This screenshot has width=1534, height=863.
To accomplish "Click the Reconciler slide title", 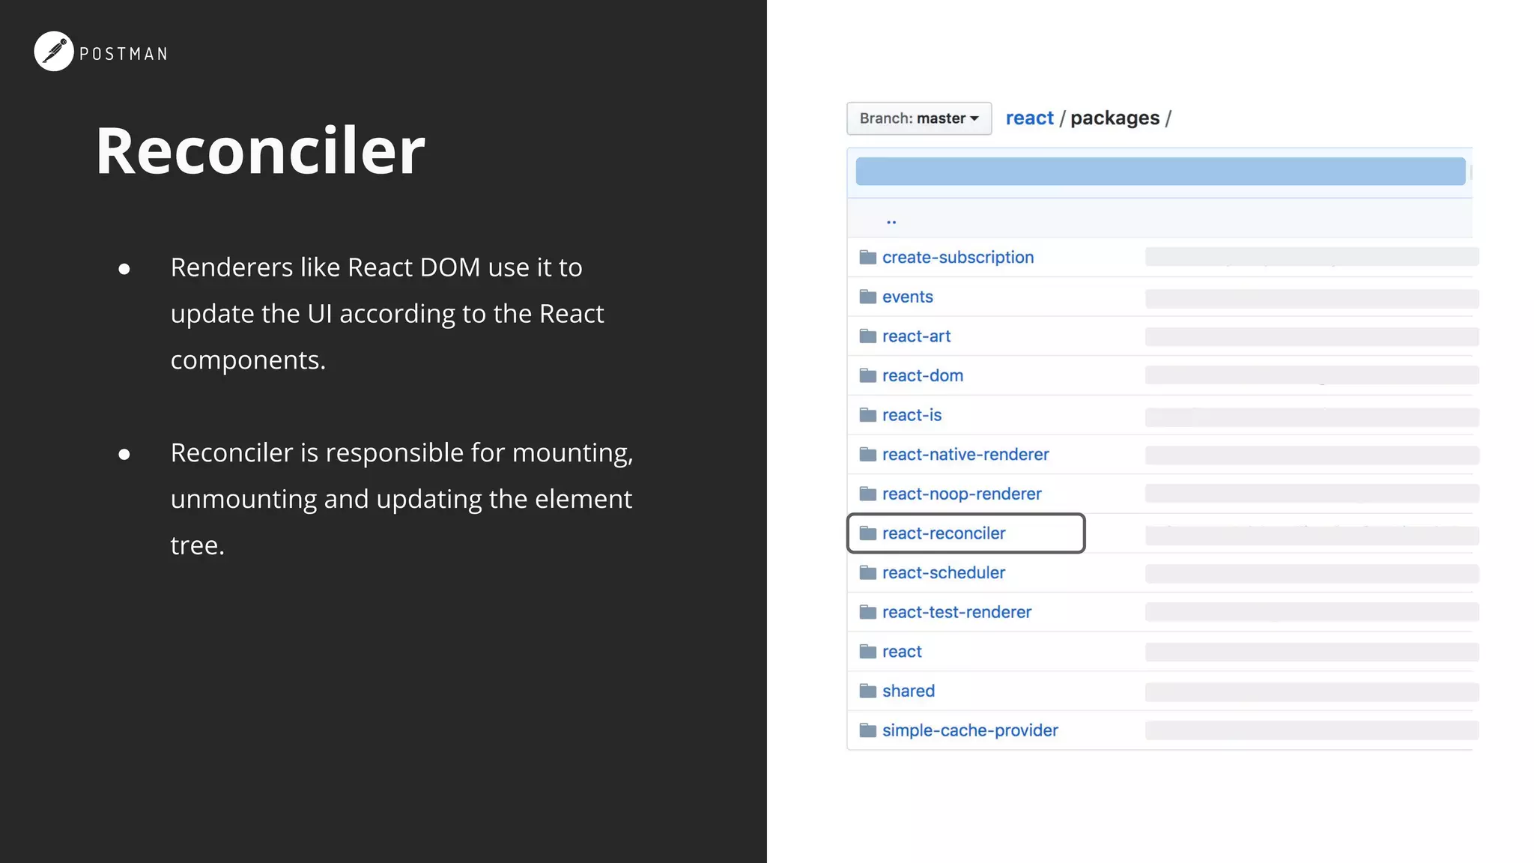I will pos(260,151).
